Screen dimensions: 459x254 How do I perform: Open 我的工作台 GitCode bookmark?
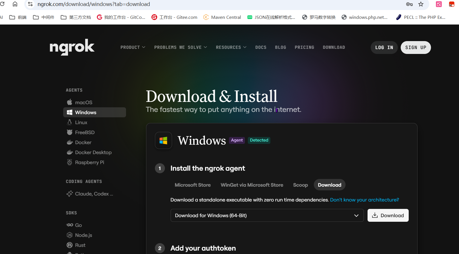pyautogui.click(x=121, y=17)
